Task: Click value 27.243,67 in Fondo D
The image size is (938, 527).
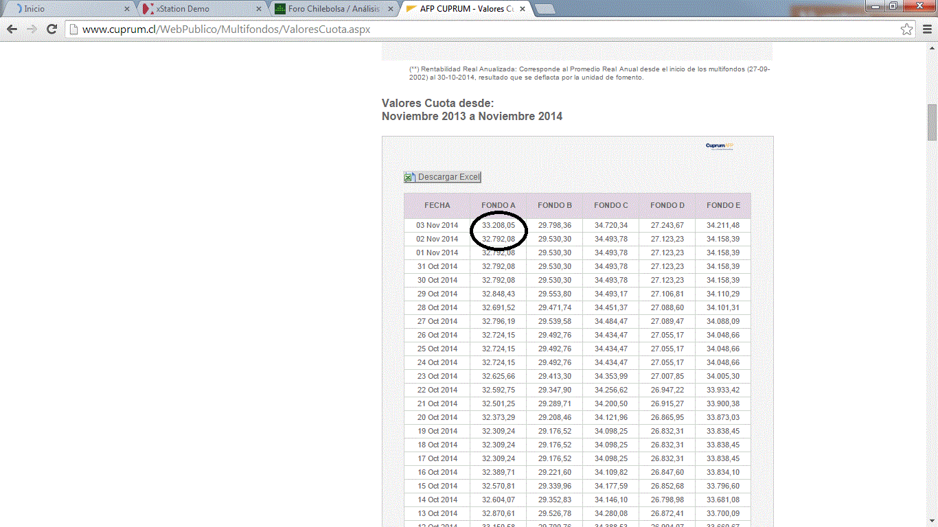Action: click(x=667, y=225)
